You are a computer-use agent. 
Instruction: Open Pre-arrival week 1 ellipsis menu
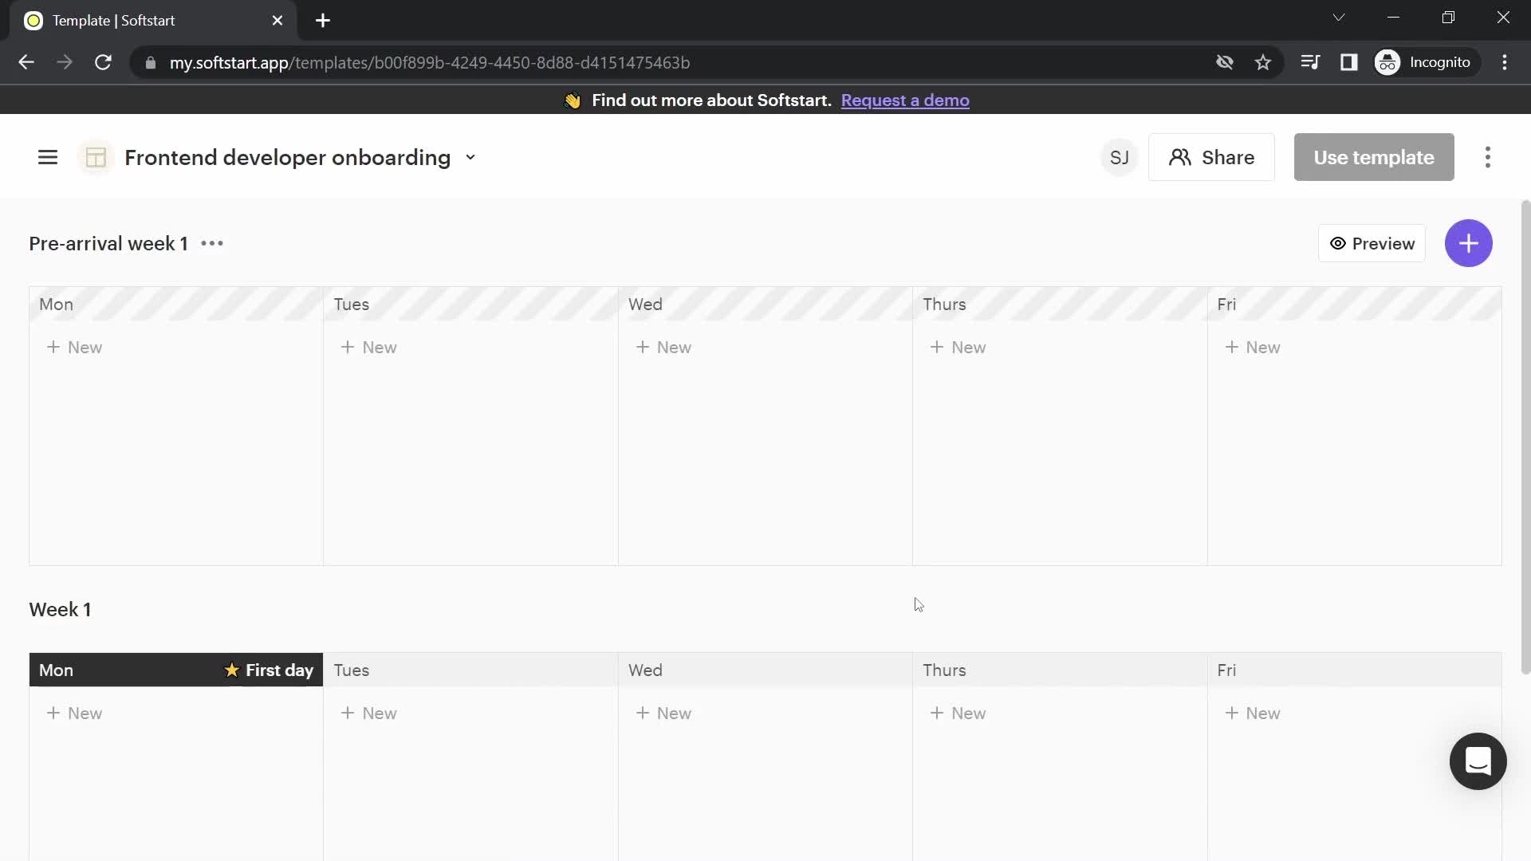pyautogui.click(x=212, y=243)
